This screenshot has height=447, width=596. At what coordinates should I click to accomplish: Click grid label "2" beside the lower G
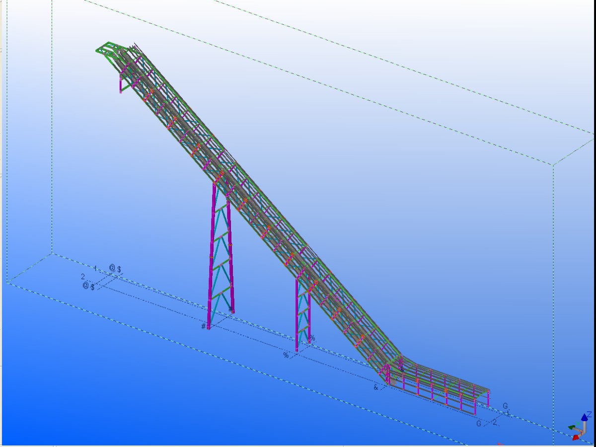[x=495, y=422]
